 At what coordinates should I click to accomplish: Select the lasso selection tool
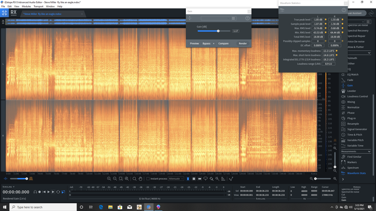[x=206, y=179]
